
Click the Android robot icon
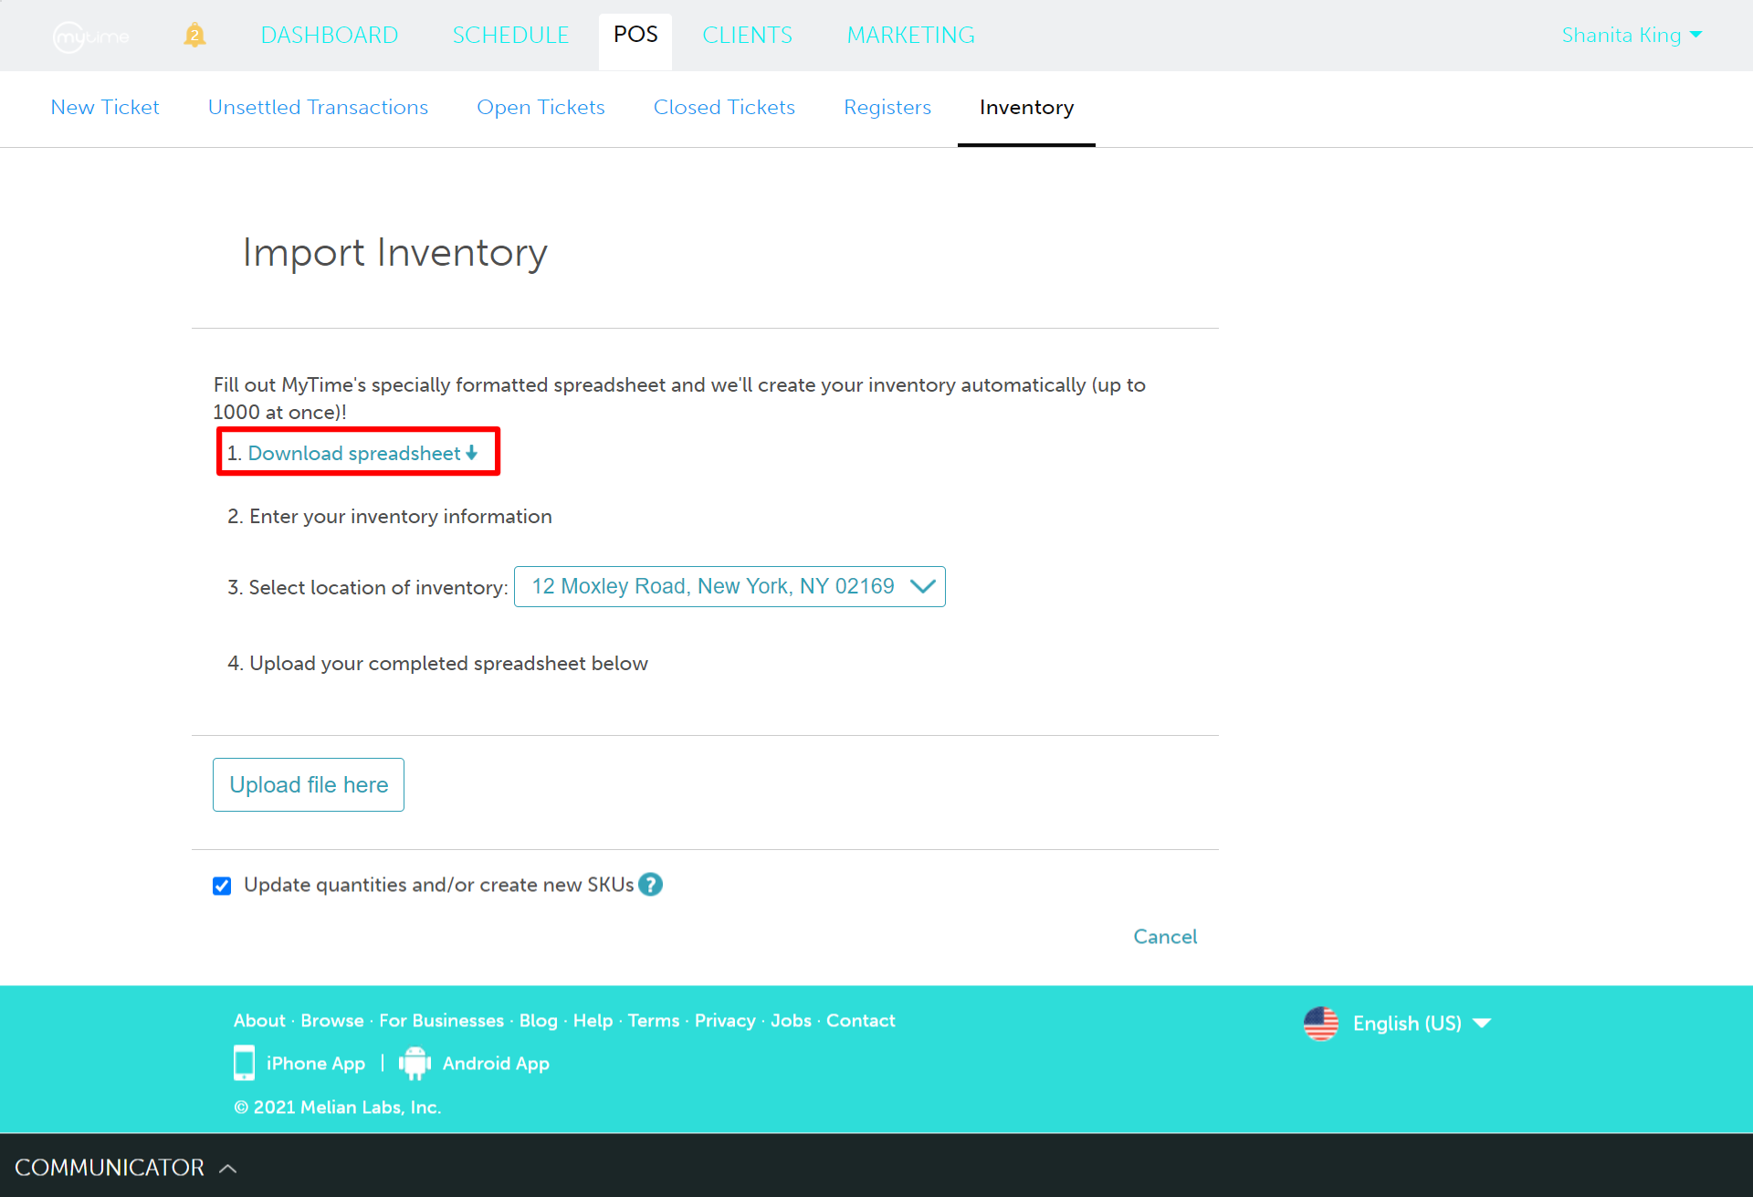(415, 1063)
